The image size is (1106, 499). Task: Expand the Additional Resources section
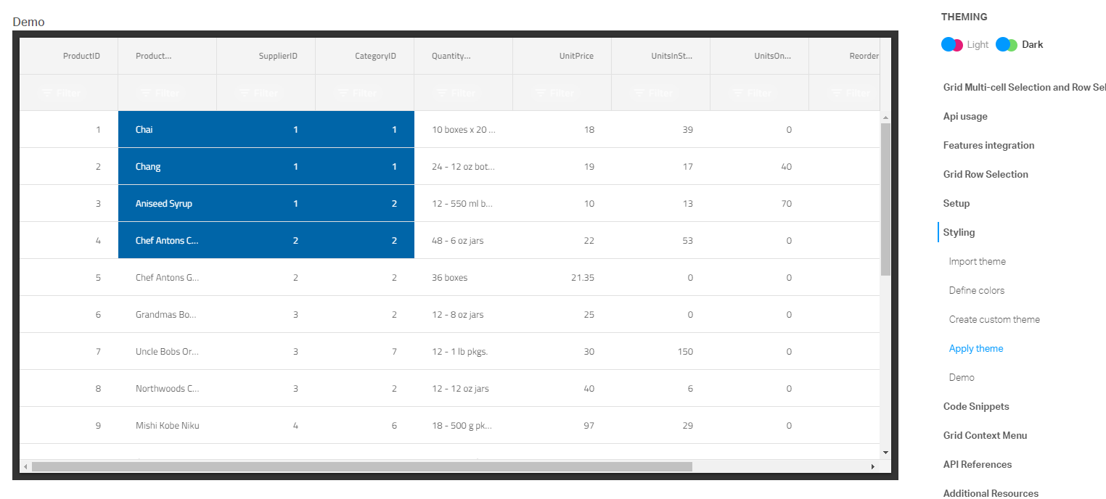991,493
